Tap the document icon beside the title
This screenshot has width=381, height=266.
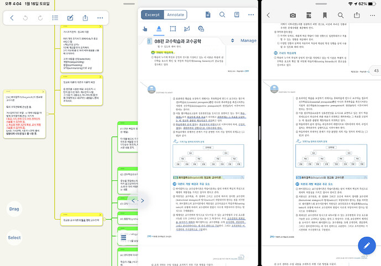[x=149, y=41]
